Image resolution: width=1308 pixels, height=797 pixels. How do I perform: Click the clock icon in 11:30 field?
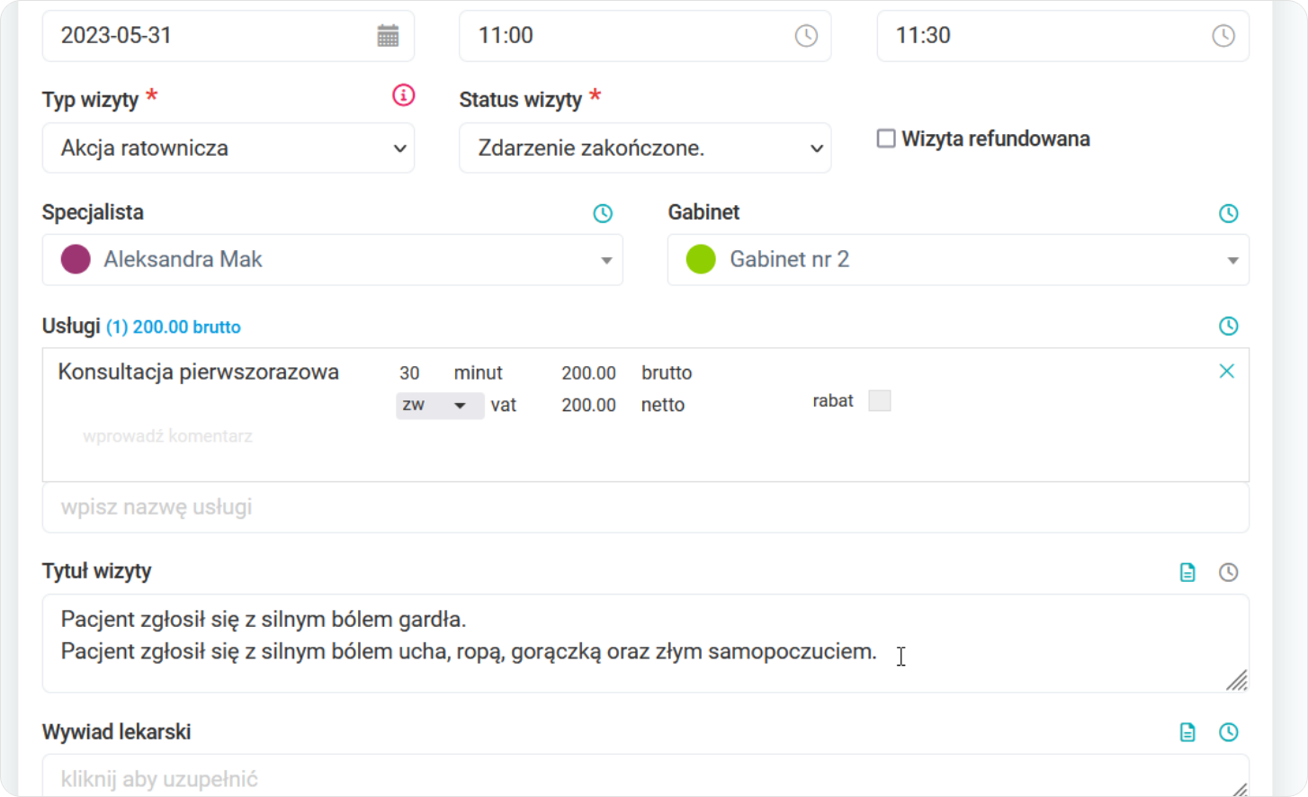tap(1223, 36)
